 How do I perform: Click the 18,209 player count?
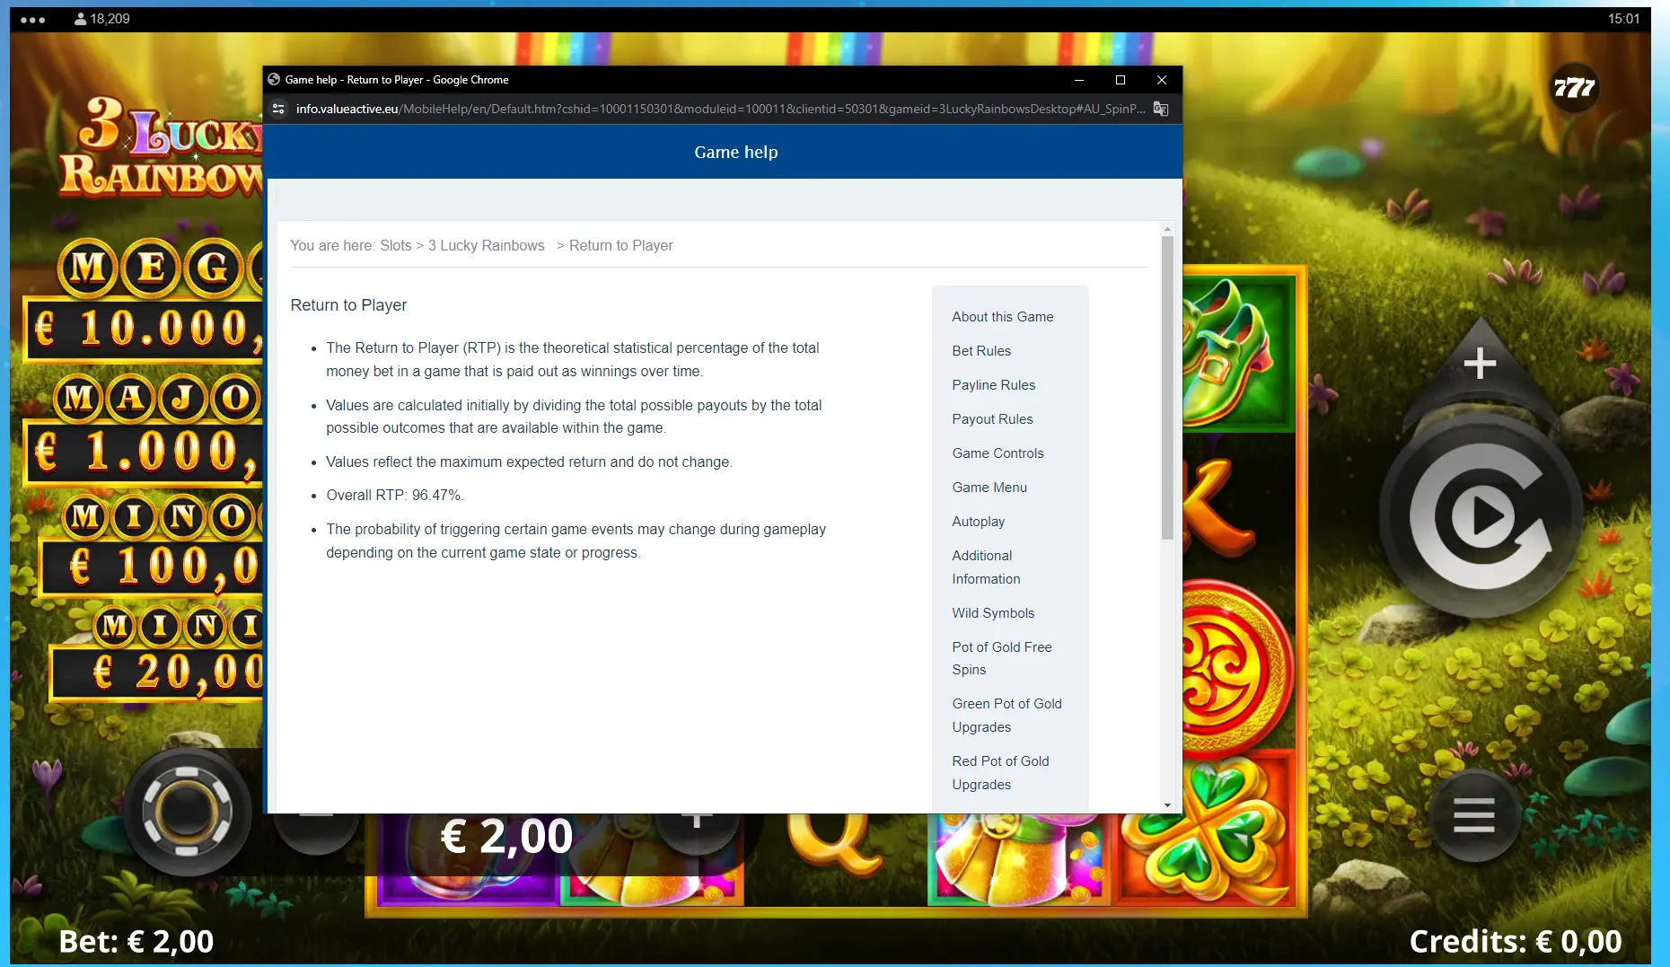[x=102, y=19]
